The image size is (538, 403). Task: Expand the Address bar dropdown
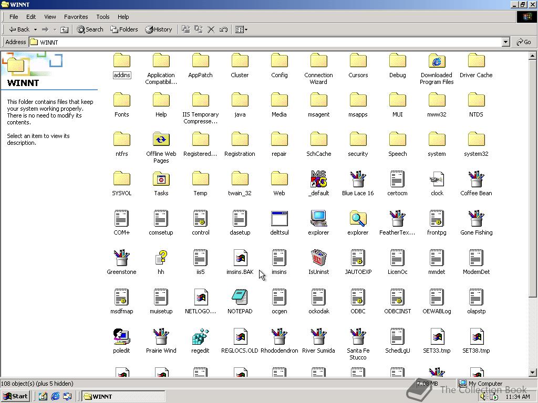[x=505, y=42]
